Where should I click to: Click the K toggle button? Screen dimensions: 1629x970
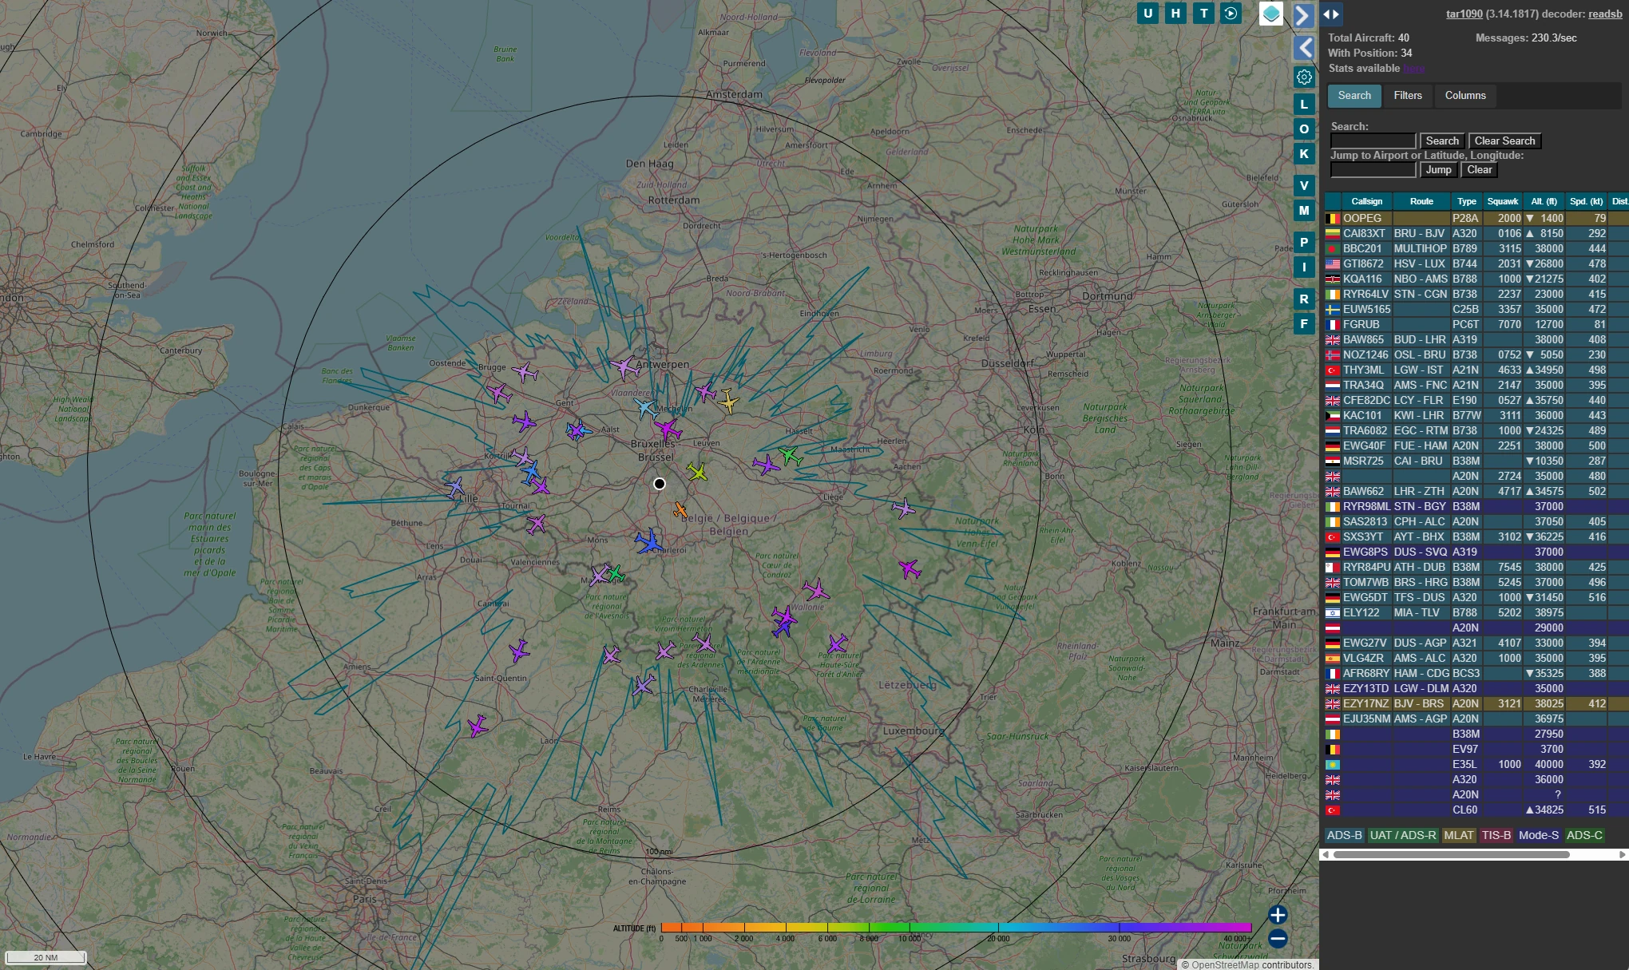(1304, 154)
